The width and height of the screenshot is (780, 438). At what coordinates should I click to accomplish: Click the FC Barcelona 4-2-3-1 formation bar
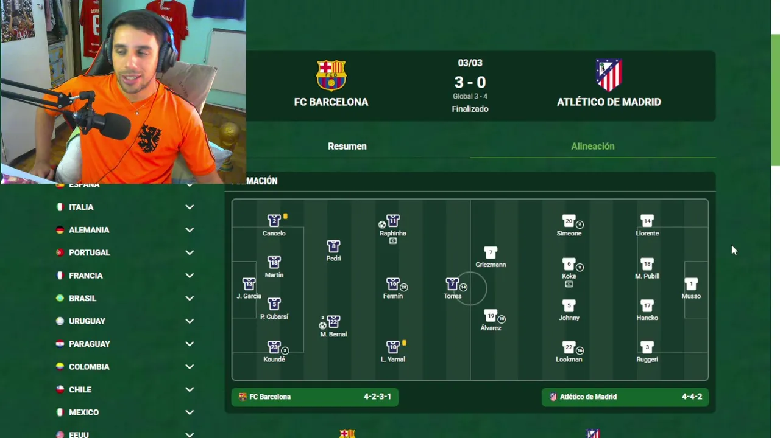[x=315, y=397]
